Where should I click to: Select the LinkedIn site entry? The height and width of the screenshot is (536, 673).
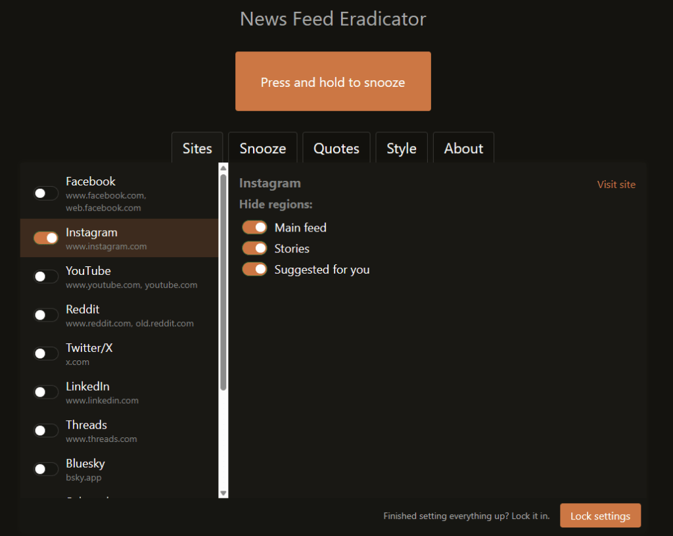87,386
